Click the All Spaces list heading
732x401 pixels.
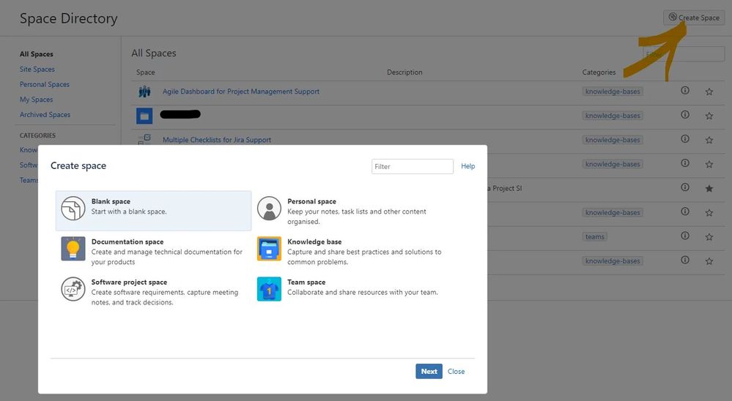point(154,53)
